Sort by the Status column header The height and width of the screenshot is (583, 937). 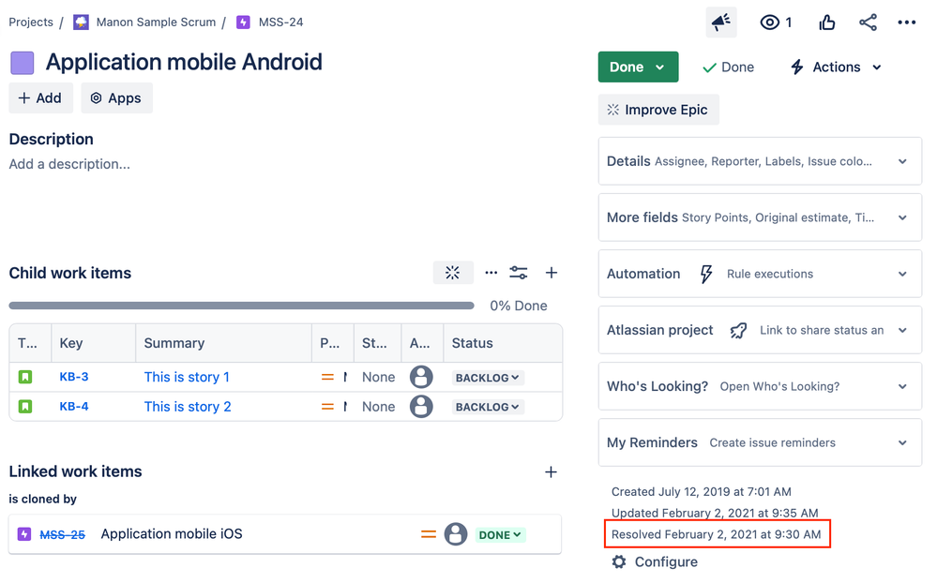[503, 343]
